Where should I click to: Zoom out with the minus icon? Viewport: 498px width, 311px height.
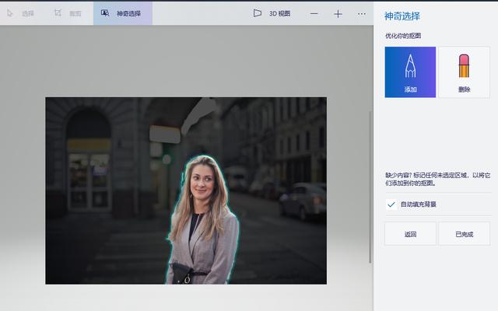click(x=314, y=13)
